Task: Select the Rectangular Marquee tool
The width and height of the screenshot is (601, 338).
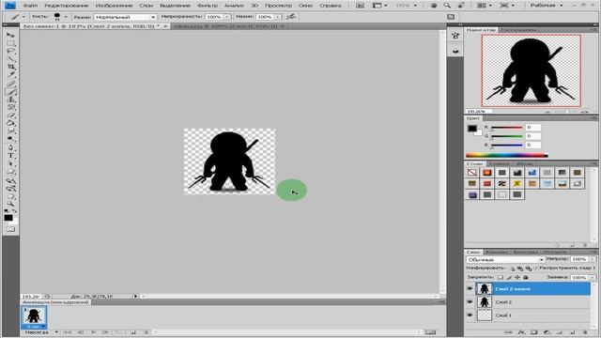Action: [10, 43]
